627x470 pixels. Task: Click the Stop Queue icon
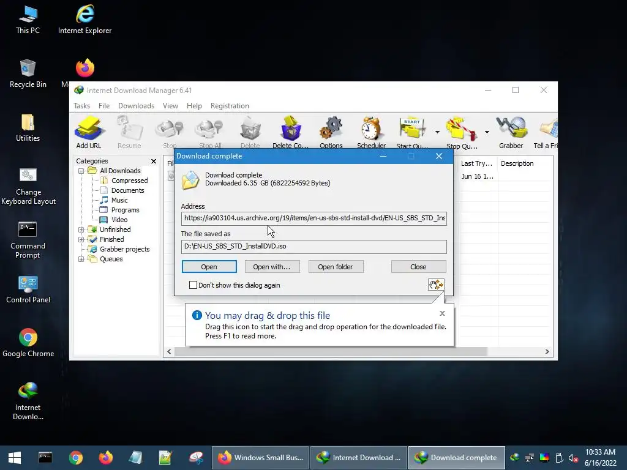point(462,132)
